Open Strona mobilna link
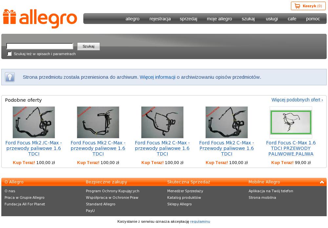This screenshot has height=228, width=328. 262,197
